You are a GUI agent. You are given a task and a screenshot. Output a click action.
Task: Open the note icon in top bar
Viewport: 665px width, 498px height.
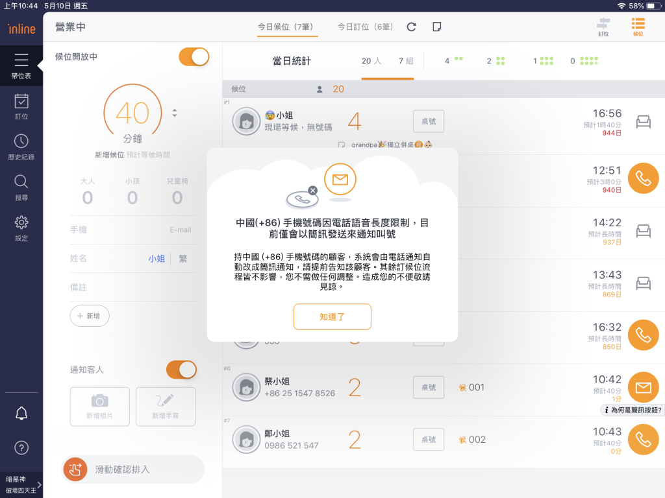coord(437,27)
